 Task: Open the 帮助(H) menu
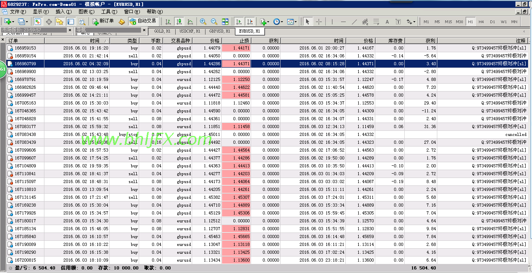(x=155, y=12)
